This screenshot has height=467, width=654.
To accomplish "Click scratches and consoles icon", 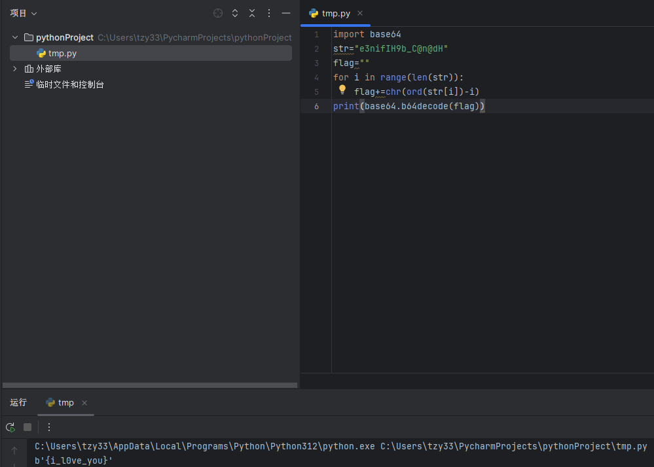I will (x=29, y=84).
